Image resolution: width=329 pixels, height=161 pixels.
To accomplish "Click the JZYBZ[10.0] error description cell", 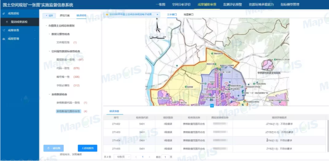I will click(x=279, y=132).
